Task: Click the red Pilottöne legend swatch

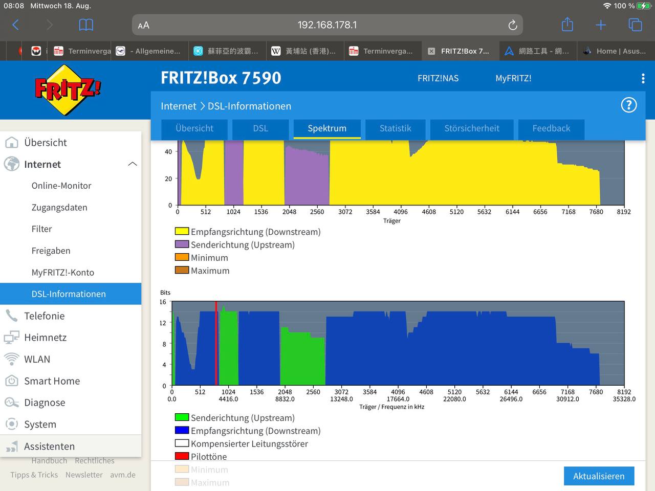Action: click(182, 456)
